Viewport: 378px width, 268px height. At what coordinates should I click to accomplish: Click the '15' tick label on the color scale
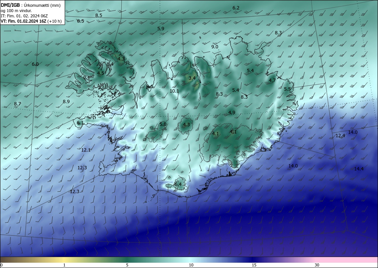254,265
